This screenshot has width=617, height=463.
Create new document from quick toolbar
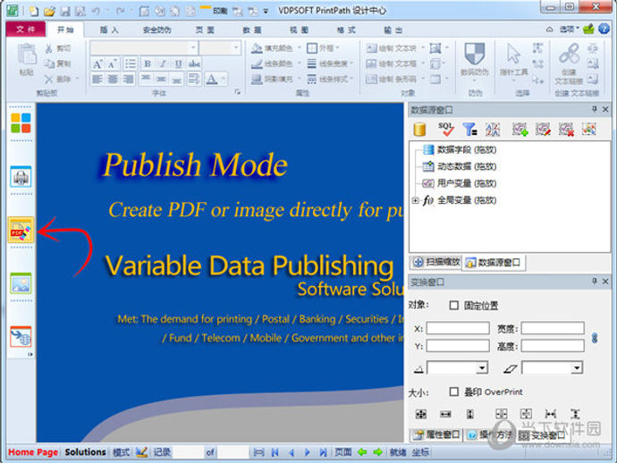34,12
